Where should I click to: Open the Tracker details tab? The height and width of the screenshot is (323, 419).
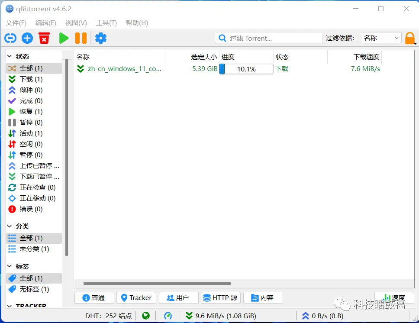(x=136, y=298)
